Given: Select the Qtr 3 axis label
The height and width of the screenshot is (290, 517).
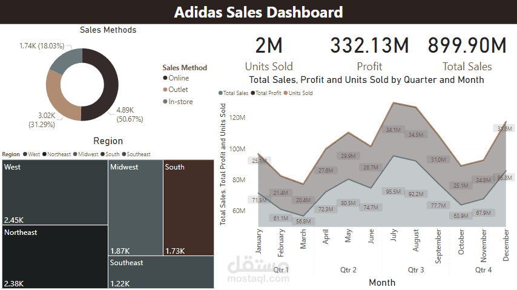Looking at the screenshot, I should click(416, 270).
